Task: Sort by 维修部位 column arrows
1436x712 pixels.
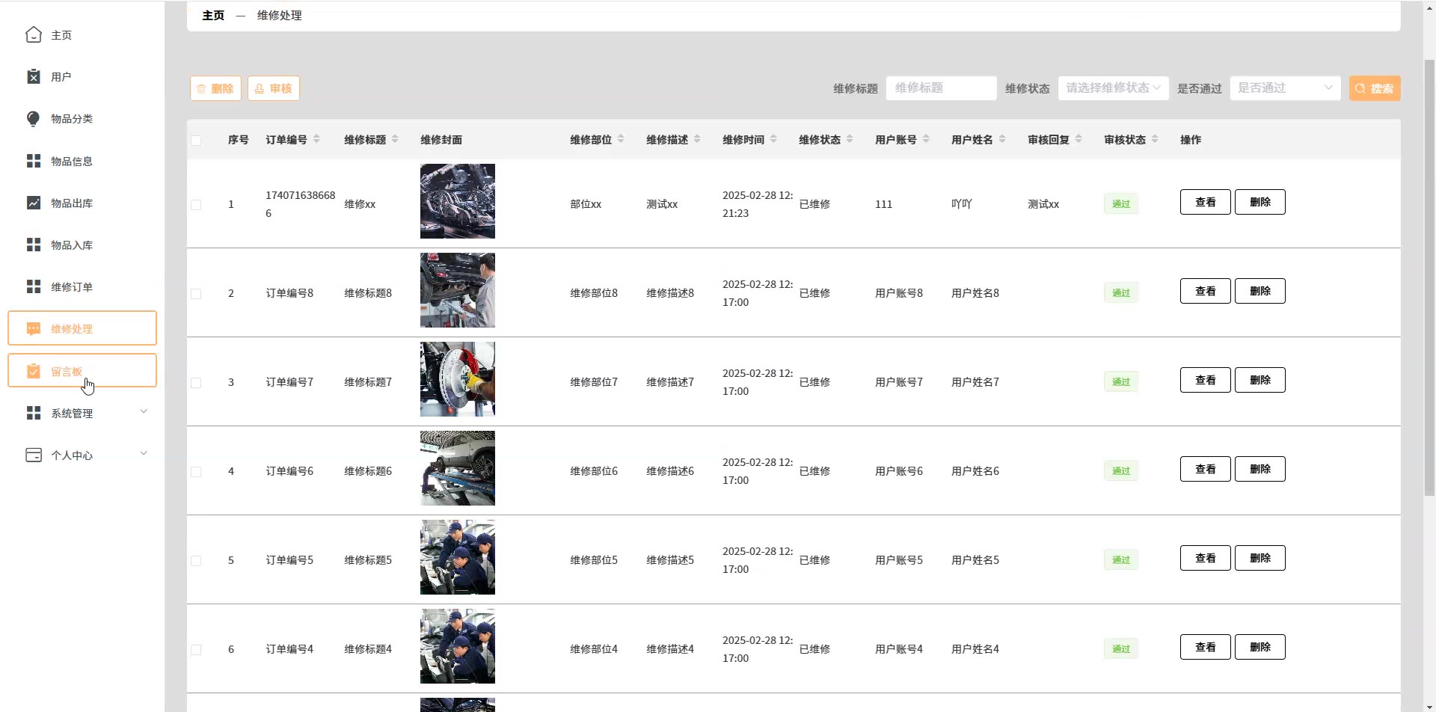Action: pos(621,139)
